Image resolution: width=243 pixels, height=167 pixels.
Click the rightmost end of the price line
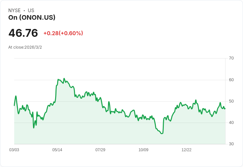coord(225,108)
